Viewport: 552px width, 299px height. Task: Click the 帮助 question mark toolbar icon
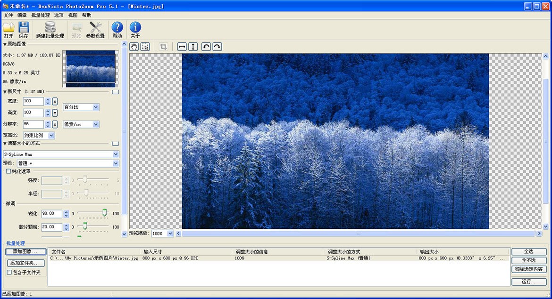coord(117,27)
